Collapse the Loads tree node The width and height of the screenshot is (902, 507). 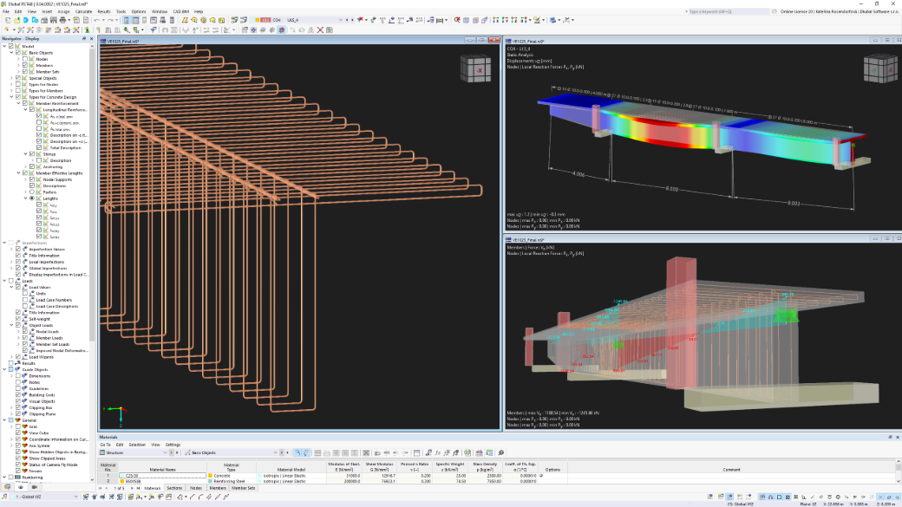click(x=4, y=281)
